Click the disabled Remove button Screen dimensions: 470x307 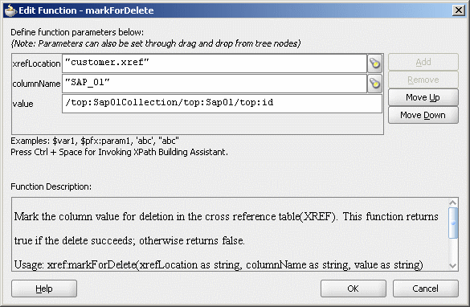click(x=423, y=80)
